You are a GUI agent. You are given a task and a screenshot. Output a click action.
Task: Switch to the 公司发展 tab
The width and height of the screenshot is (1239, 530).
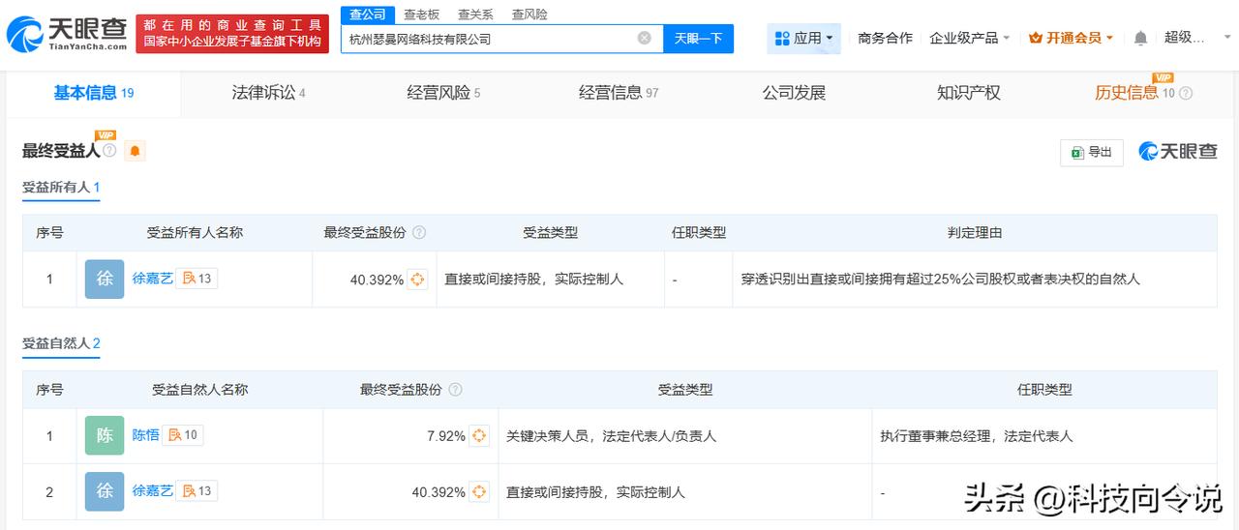click(794, 93)
